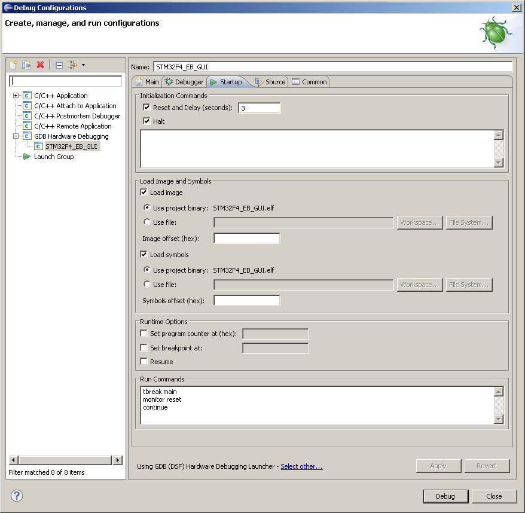Select GDB Hardware Debugging node
The image size is (525, 513).
click(x=71, y=136)
